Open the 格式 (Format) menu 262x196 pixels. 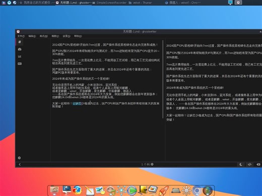(x=44, y=36)
